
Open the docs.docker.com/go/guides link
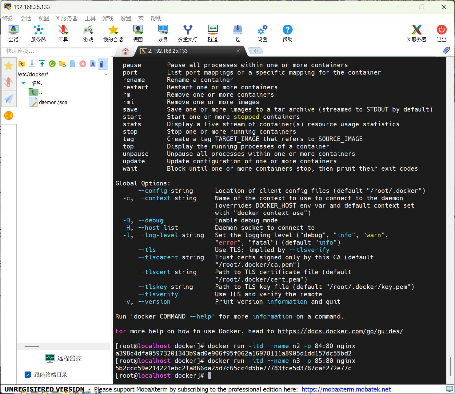click(340, 331)
